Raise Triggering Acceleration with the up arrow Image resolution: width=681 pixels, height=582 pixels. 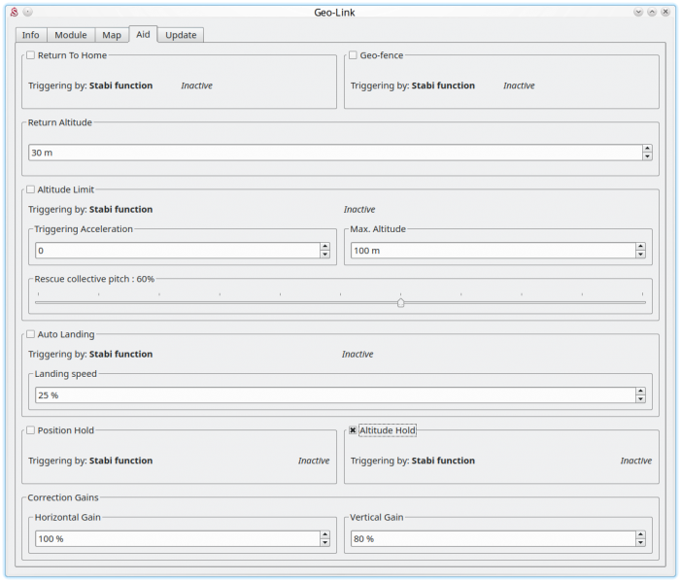[324, 247]
